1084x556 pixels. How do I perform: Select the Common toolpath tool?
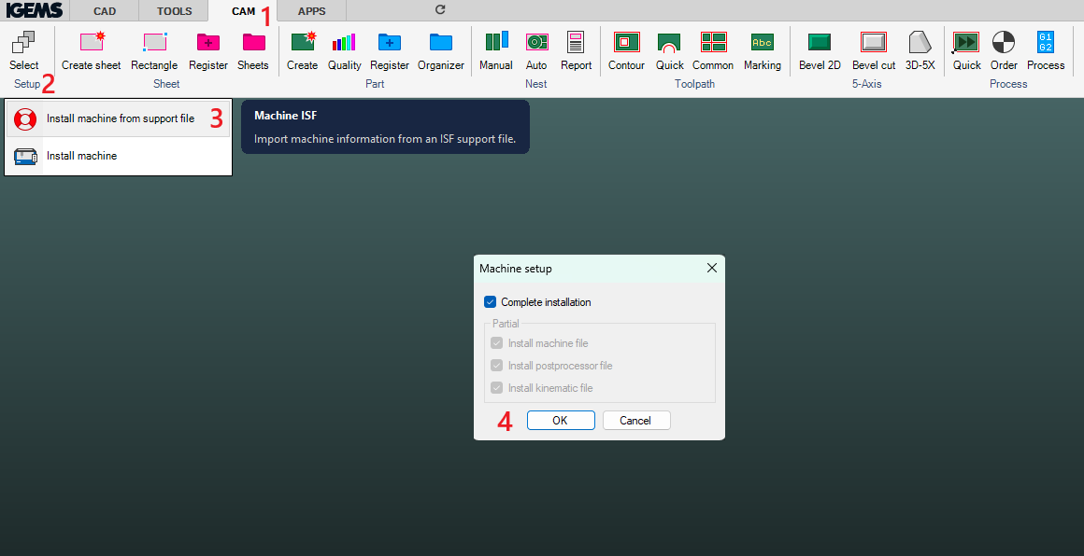tap(713, 43)
